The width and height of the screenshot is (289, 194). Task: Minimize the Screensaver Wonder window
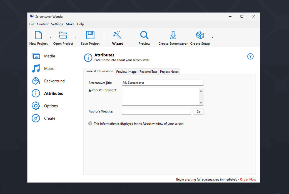click(230, 16)
